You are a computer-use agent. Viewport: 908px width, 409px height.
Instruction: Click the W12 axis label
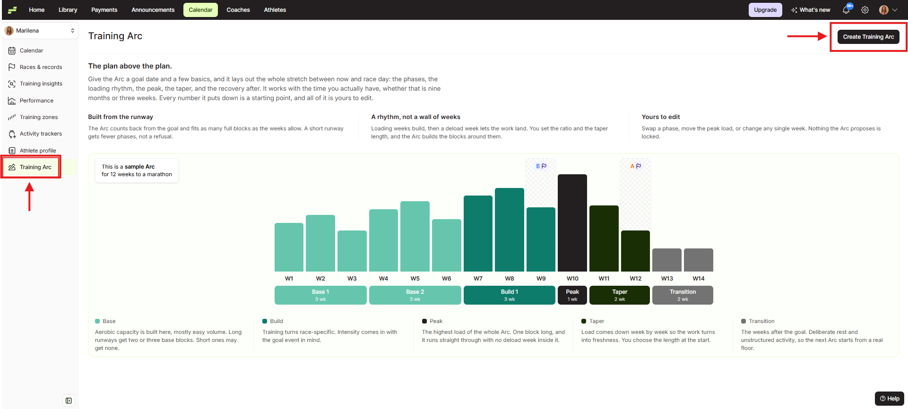click(x=636, y=279)
